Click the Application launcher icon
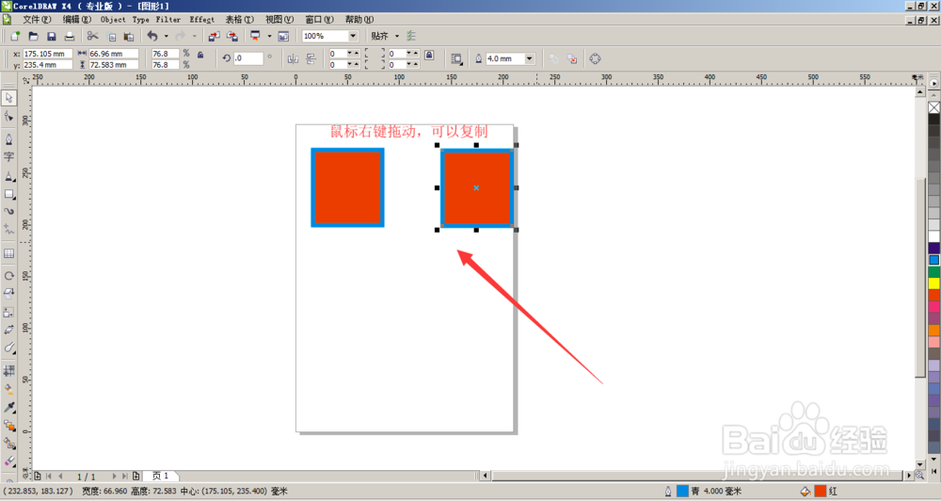The height and width of the screenshot is (502, 941). 256,36
